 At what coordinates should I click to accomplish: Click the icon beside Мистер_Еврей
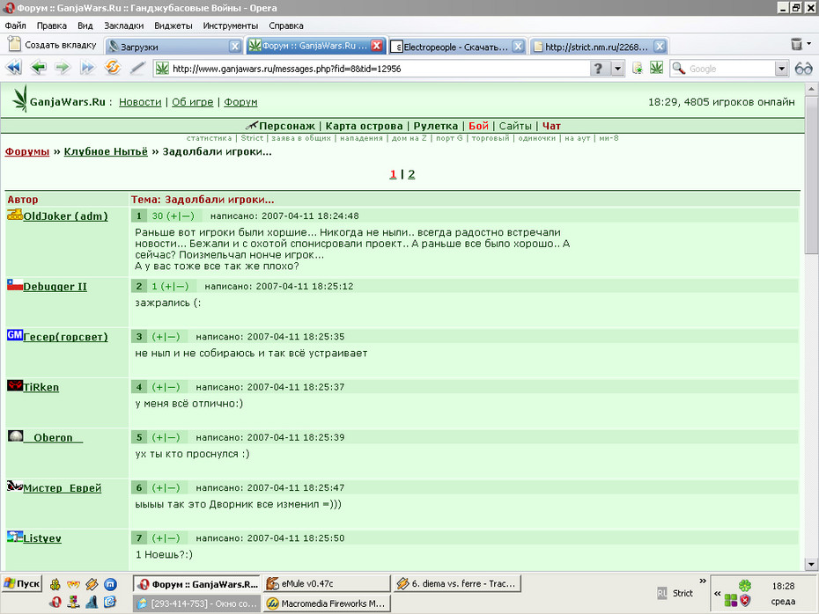[15, 486]
